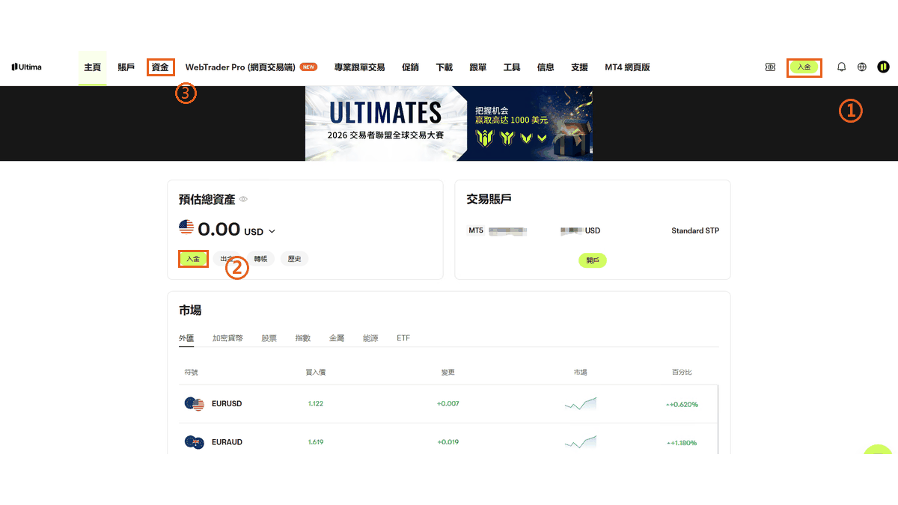
Task: Select the 金屬 market tab
Action: [337, 338]
